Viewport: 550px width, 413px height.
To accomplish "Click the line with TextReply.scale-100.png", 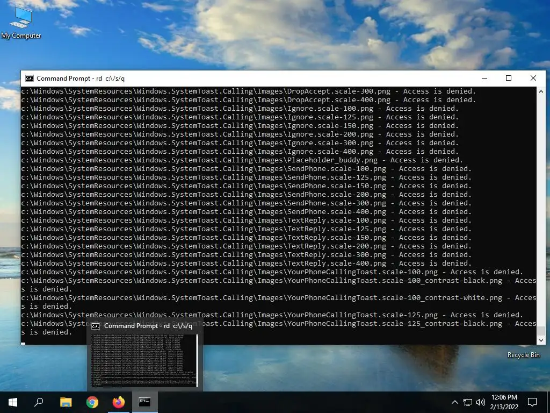I will coord(246,220).
